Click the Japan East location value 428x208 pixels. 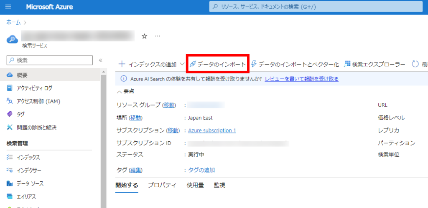click(200, 118)
